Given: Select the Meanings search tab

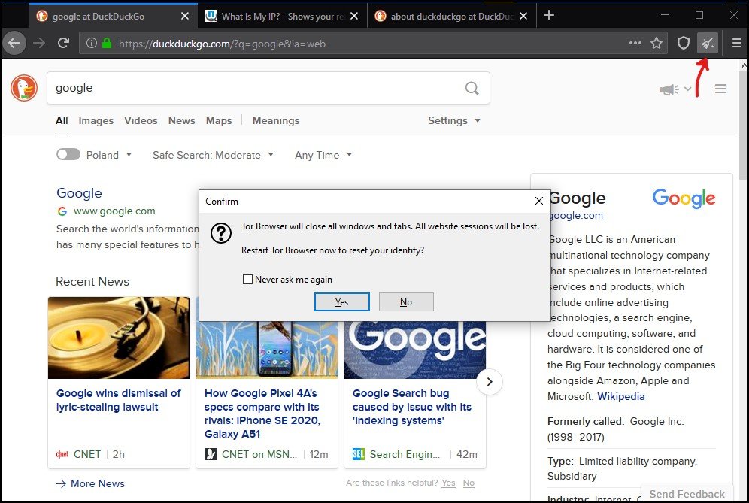Looking at the screenshot, I should 276,120.
